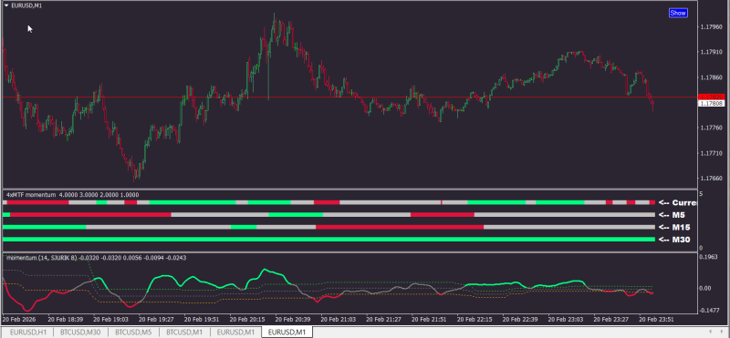Select the inactive gray EURUSD,M1 tab

click(235, 333)
